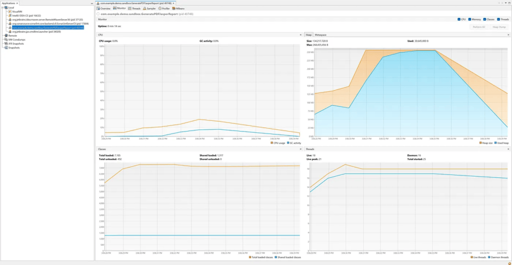The width and height of the screenshot is (512, 265).
Task: Click the VisualVM node icon in the tree
Action: [9, 11]
